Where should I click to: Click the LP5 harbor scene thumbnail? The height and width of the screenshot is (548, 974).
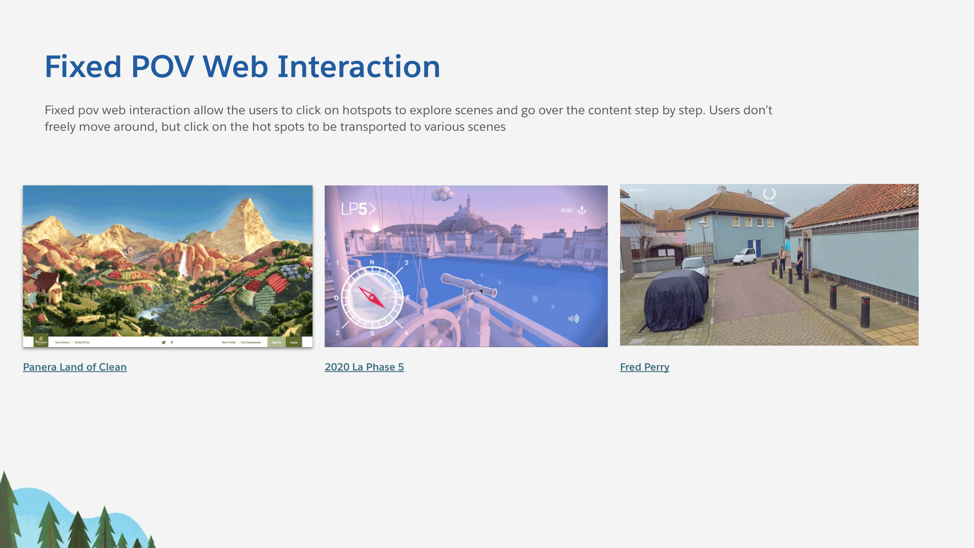coord(466,266)
